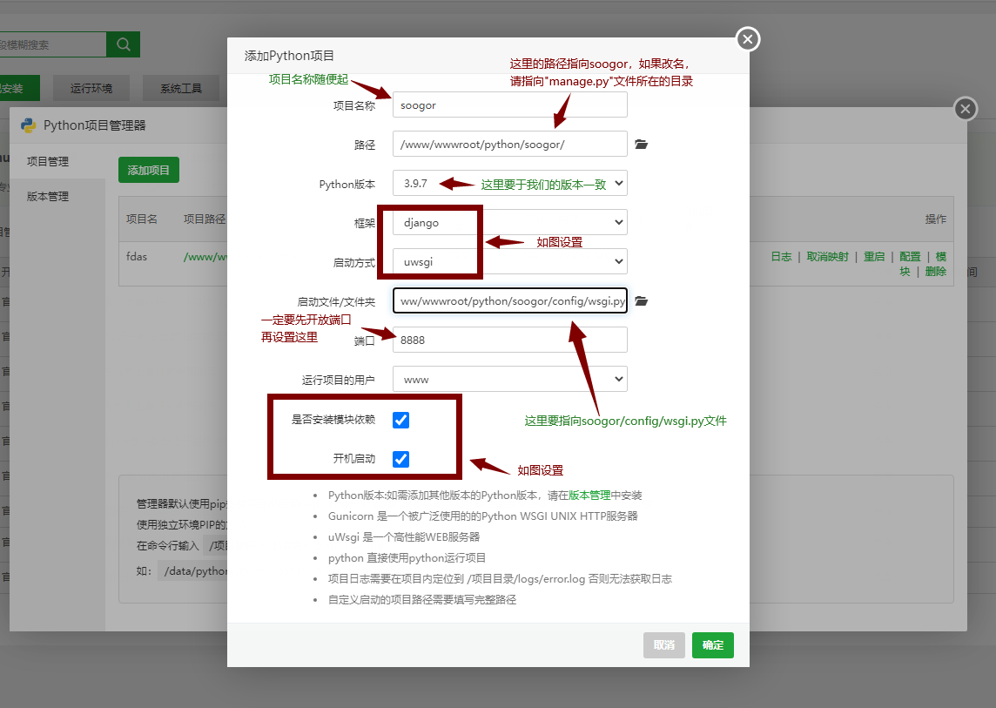The image size is (996, 708).
Task: View 日志 for the fdas project
Action: click(x=781, y=256)
